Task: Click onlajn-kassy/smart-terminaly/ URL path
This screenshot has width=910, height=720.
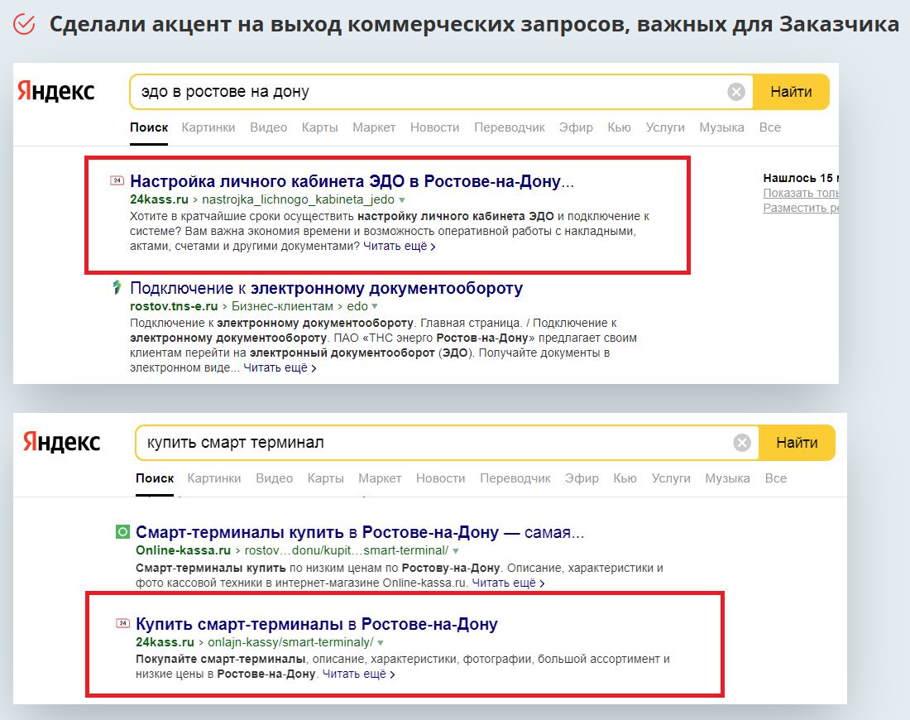Action: coord(290,642)
